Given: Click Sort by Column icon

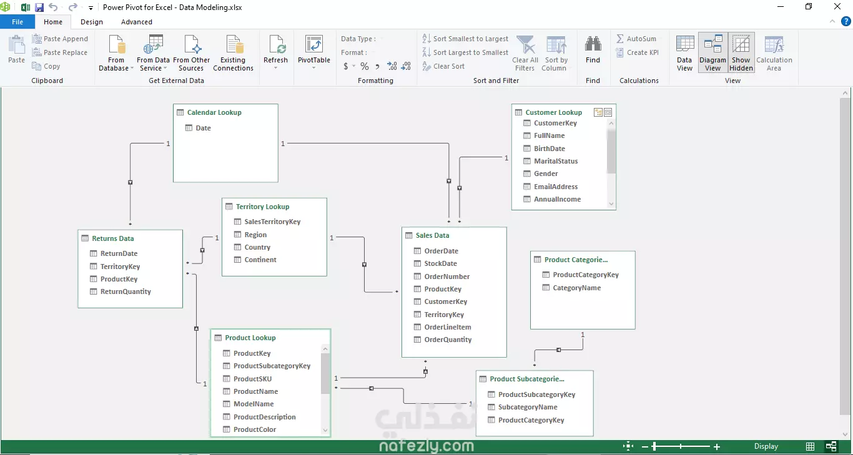Looking at the screenshot, I should 556,45.
